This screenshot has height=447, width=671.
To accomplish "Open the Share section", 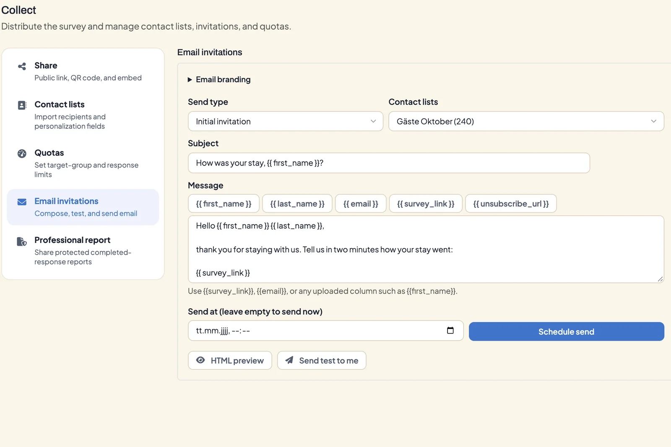I will point(83,71).
